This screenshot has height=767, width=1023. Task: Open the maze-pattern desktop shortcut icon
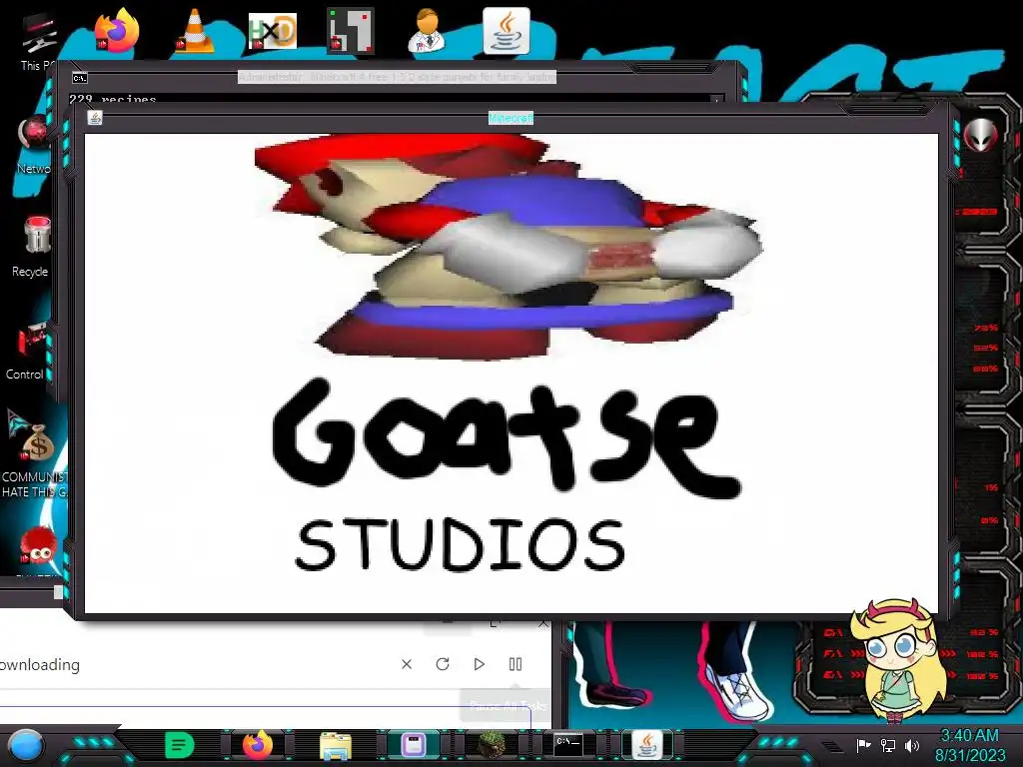[351, 30]
